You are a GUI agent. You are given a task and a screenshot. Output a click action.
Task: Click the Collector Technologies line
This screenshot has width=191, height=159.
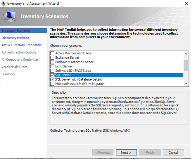(x=90, y=131)
